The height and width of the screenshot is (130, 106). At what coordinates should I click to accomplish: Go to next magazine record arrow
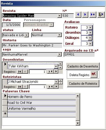coord(85,15)
